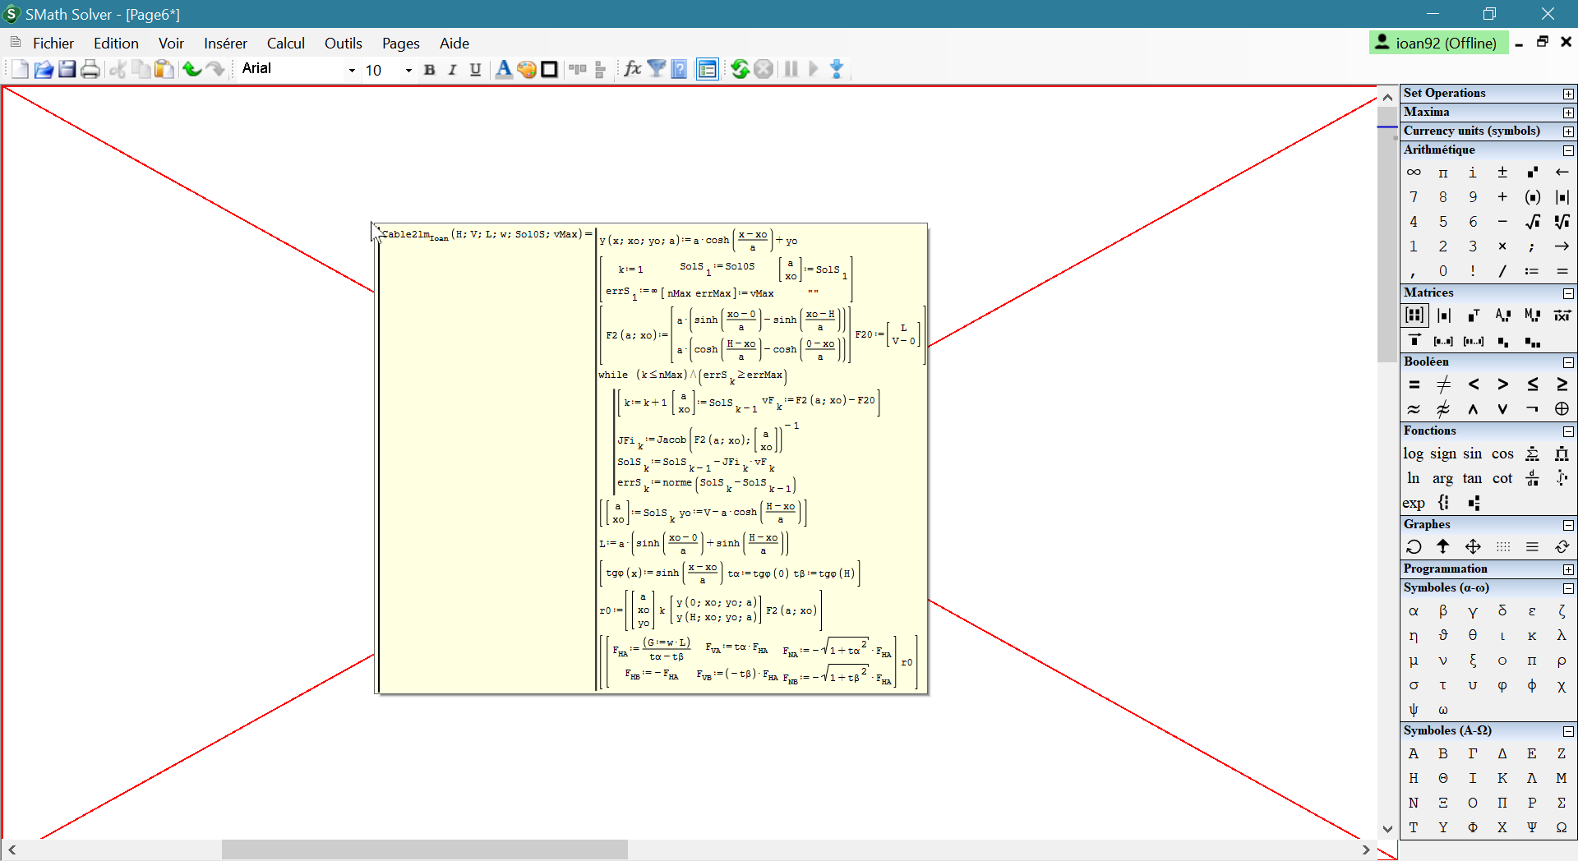
Task: Click the open file folder icon
Action: point(44,69)
